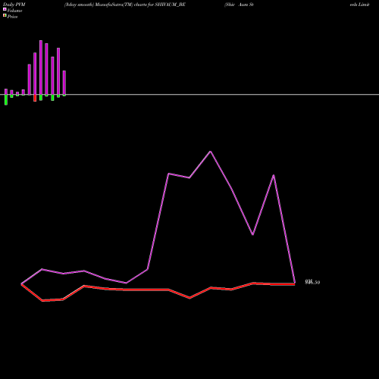Select the Volume legend label
Screen dimensions: 379x379
[14, 11]
